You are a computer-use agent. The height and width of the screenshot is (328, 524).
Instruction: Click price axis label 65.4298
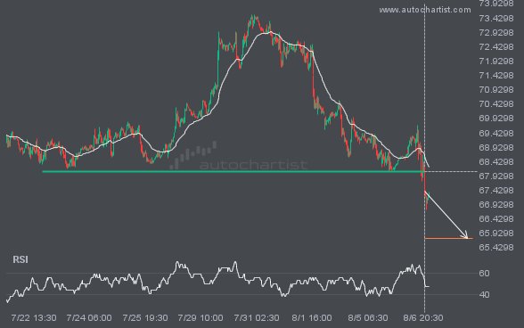point(495,248)
